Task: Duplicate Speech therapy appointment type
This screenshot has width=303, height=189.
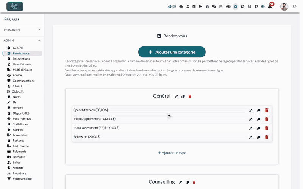Action: tap(259, 110)
